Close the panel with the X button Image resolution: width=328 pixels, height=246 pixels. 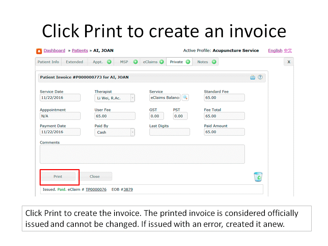(289, 62)
